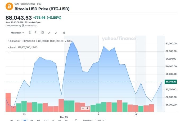Click the 88,043.53 current price axis label

(x=171, y=82)
